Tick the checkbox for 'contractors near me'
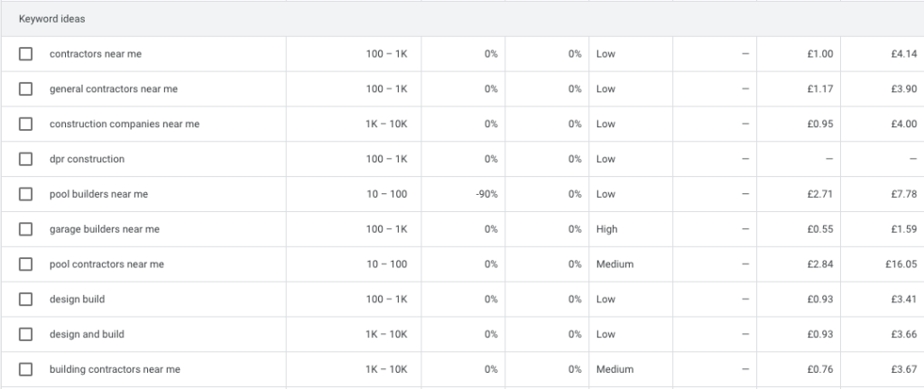The height and width of the screenshot is (389, 924). [26, 54]
